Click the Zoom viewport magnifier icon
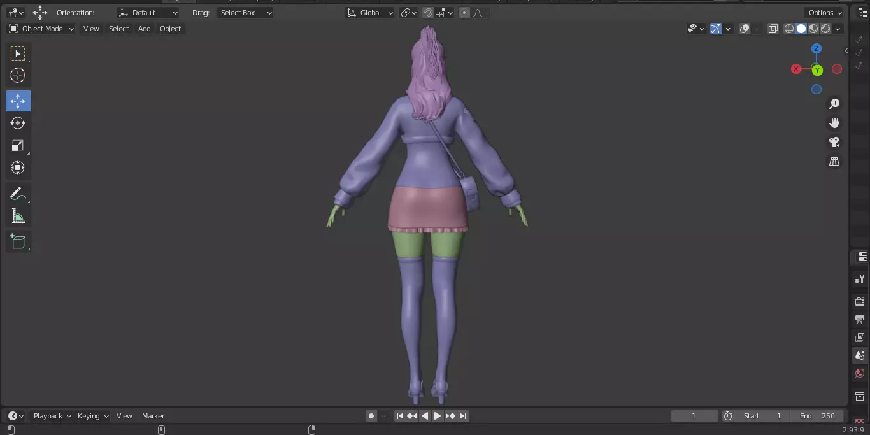The image size is (870, 435). point(834,104)
